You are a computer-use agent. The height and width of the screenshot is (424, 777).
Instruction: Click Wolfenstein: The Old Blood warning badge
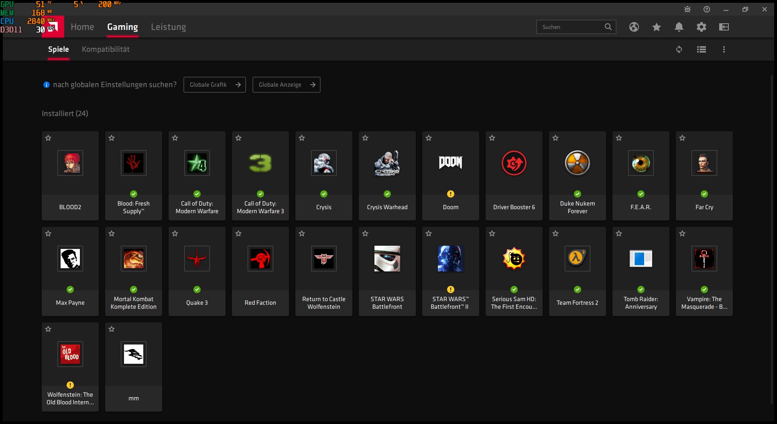tap(70, 385)
